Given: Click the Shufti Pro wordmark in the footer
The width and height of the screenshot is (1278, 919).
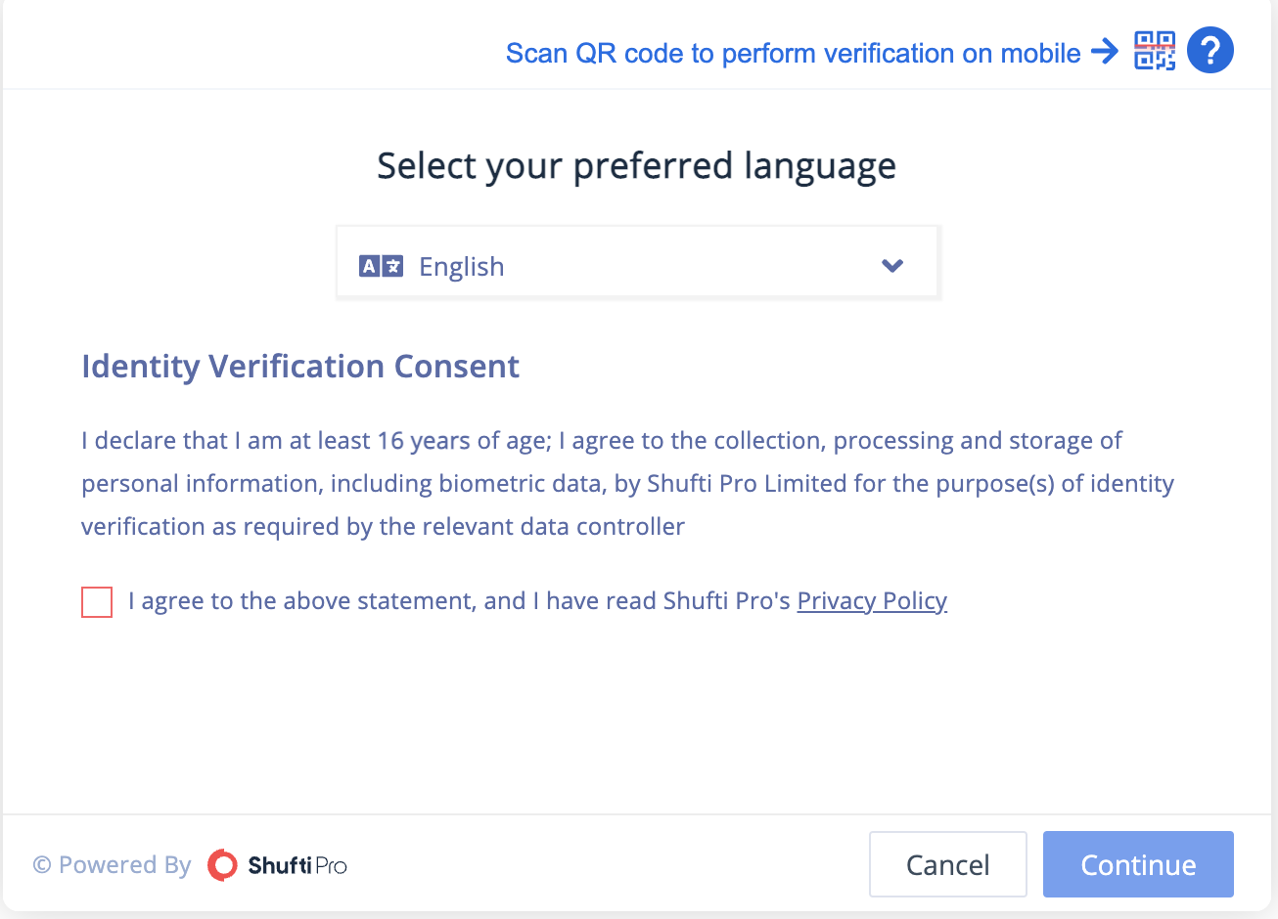Looking at the screenshot, I should (297, 865).
